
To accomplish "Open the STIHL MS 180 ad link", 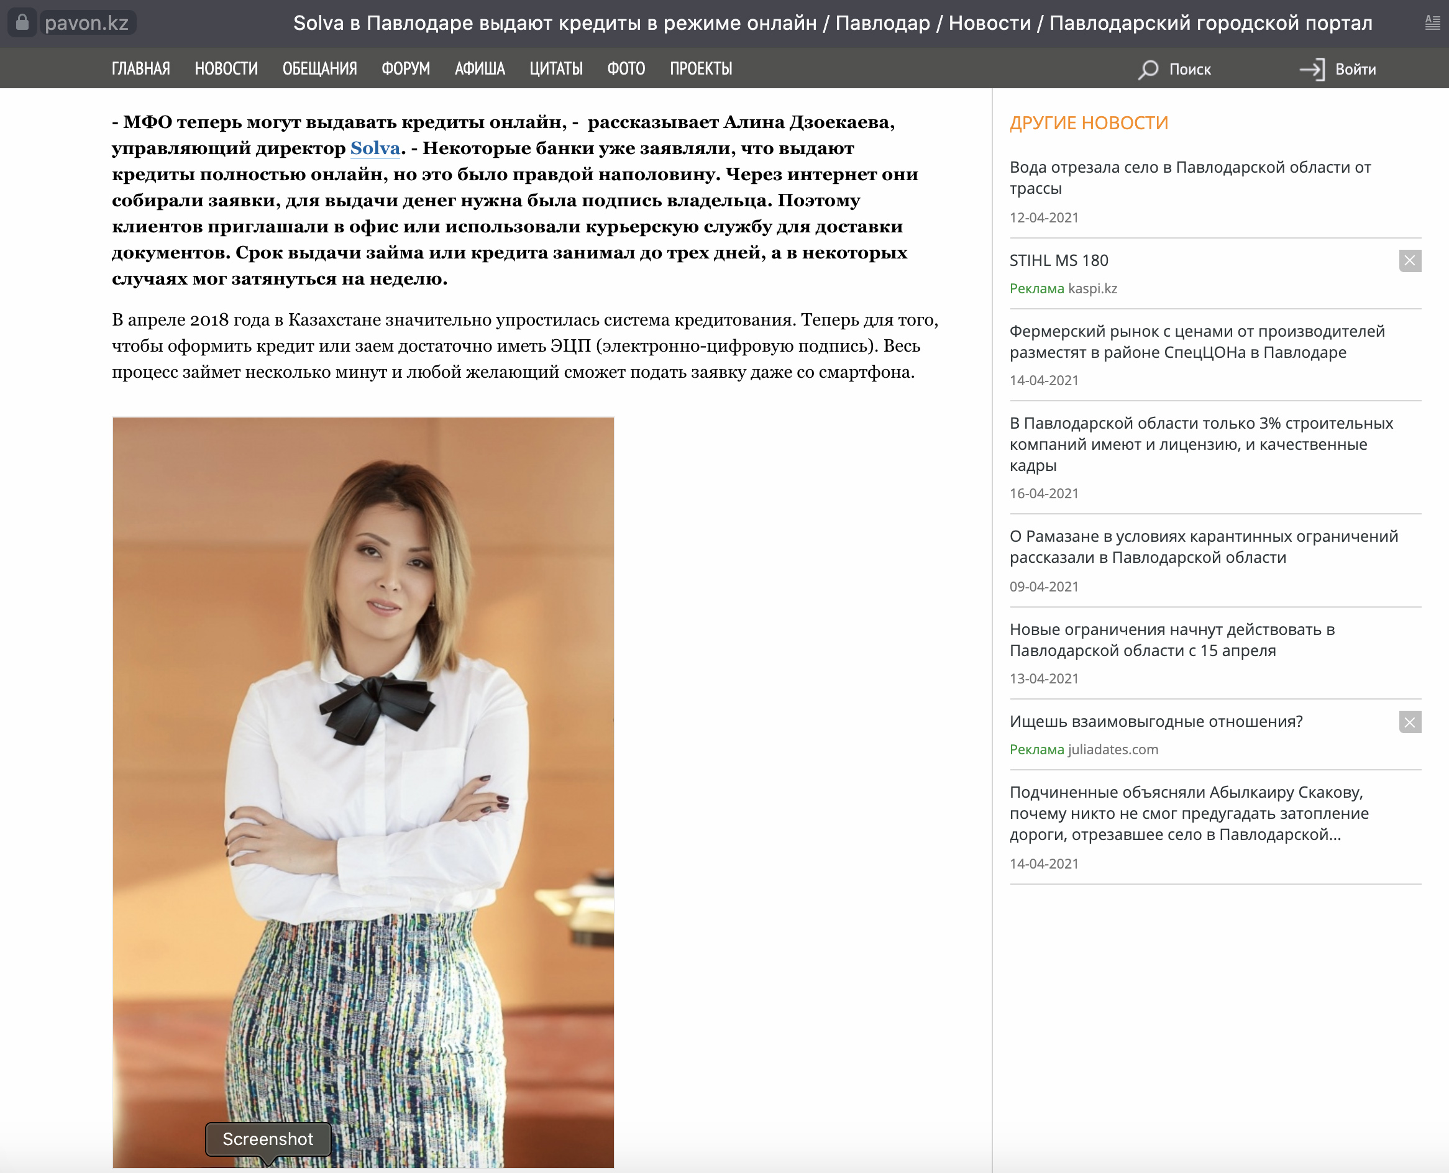I will (x=1058, y=261).
